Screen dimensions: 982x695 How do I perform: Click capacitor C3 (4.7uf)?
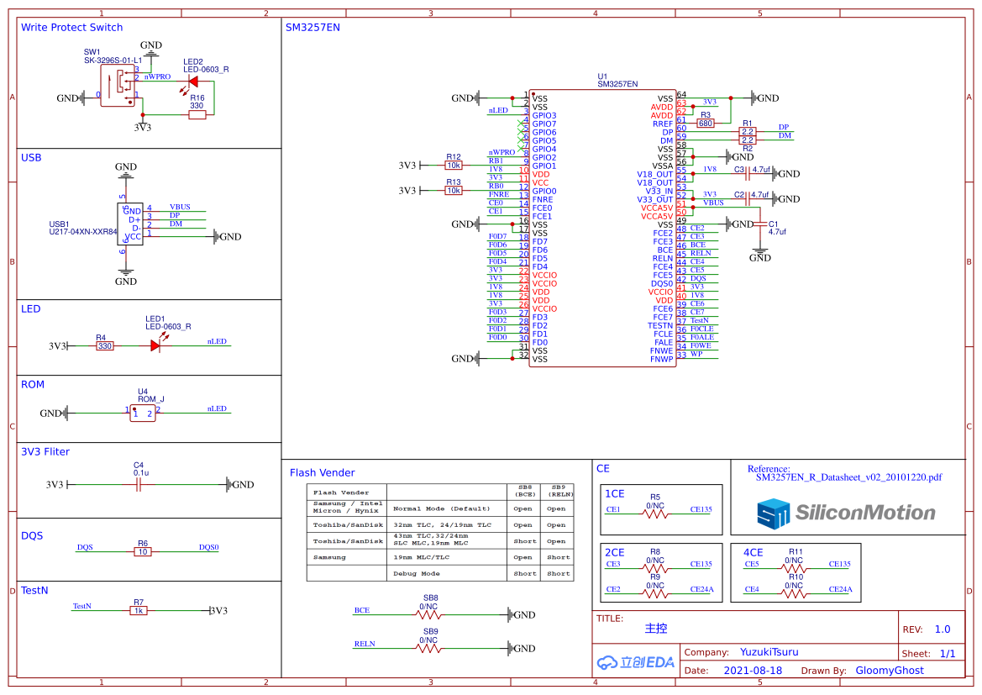pos(748,174)
